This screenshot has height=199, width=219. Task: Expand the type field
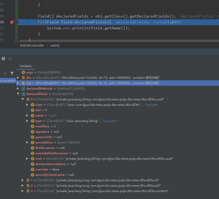[27, 121]
